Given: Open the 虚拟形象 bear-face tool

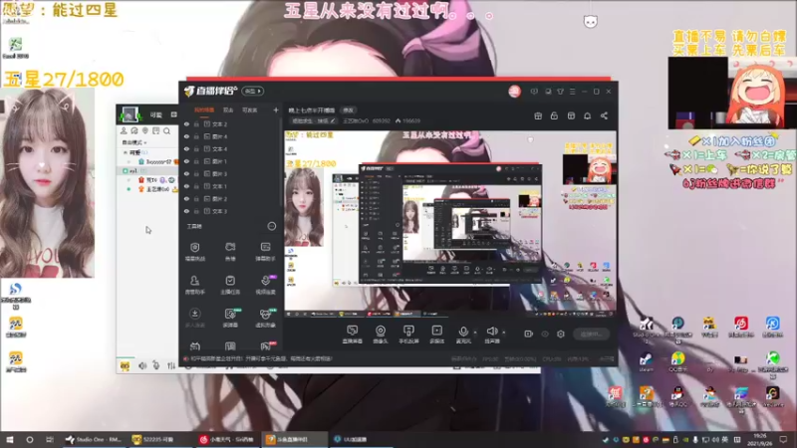Looking at the screenshot, I should tap(265, 318).
